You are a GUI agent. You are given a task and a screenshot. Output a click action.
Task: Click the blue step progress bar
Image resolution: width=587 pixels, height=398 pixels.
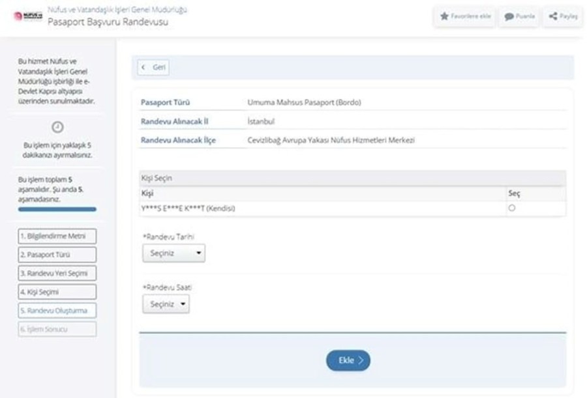(x=57, y=209)
